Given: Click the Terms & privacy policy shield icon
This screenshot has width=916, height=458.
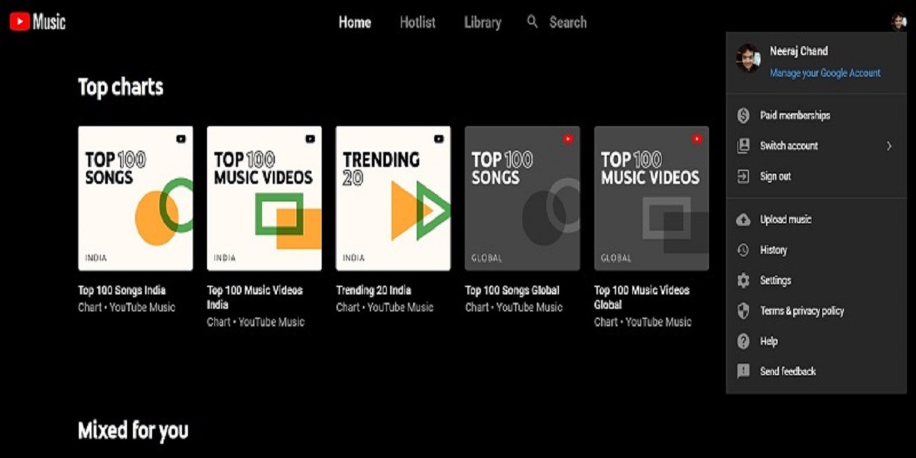Looking at the screenshot, I should point(742,311).
